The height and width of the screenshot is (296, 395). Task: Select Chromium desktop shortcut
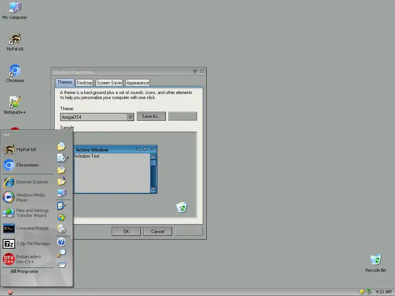[x=15, y=74]
